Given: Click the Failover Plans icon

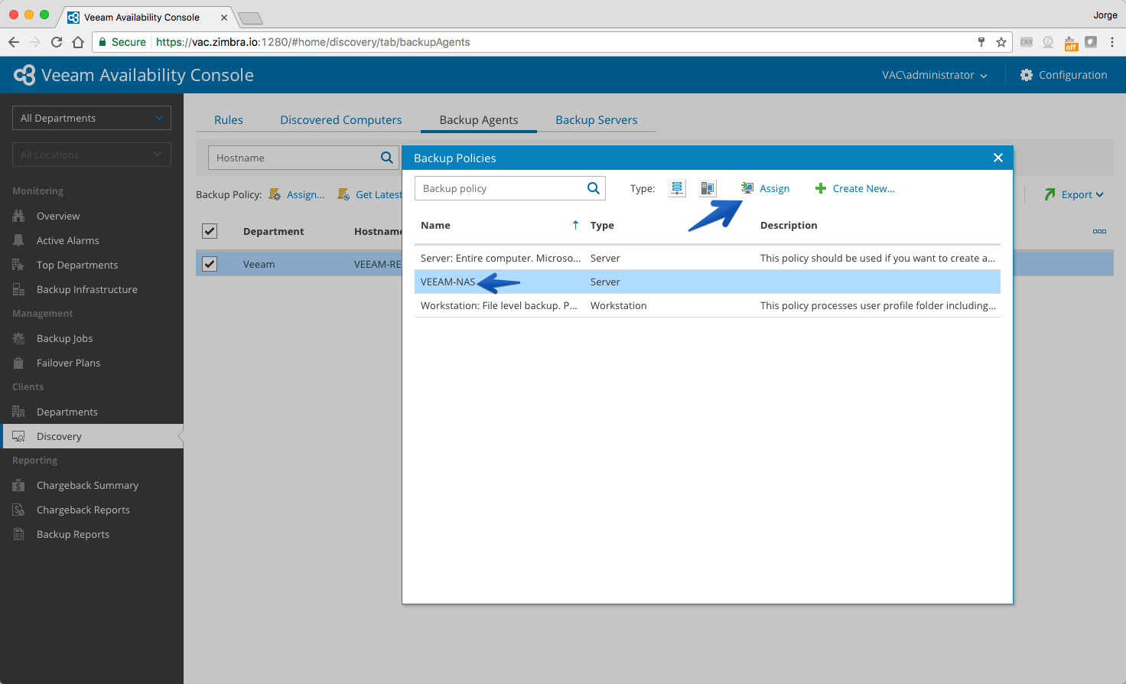Looking at the screenshot, I should tap(18, 363).
